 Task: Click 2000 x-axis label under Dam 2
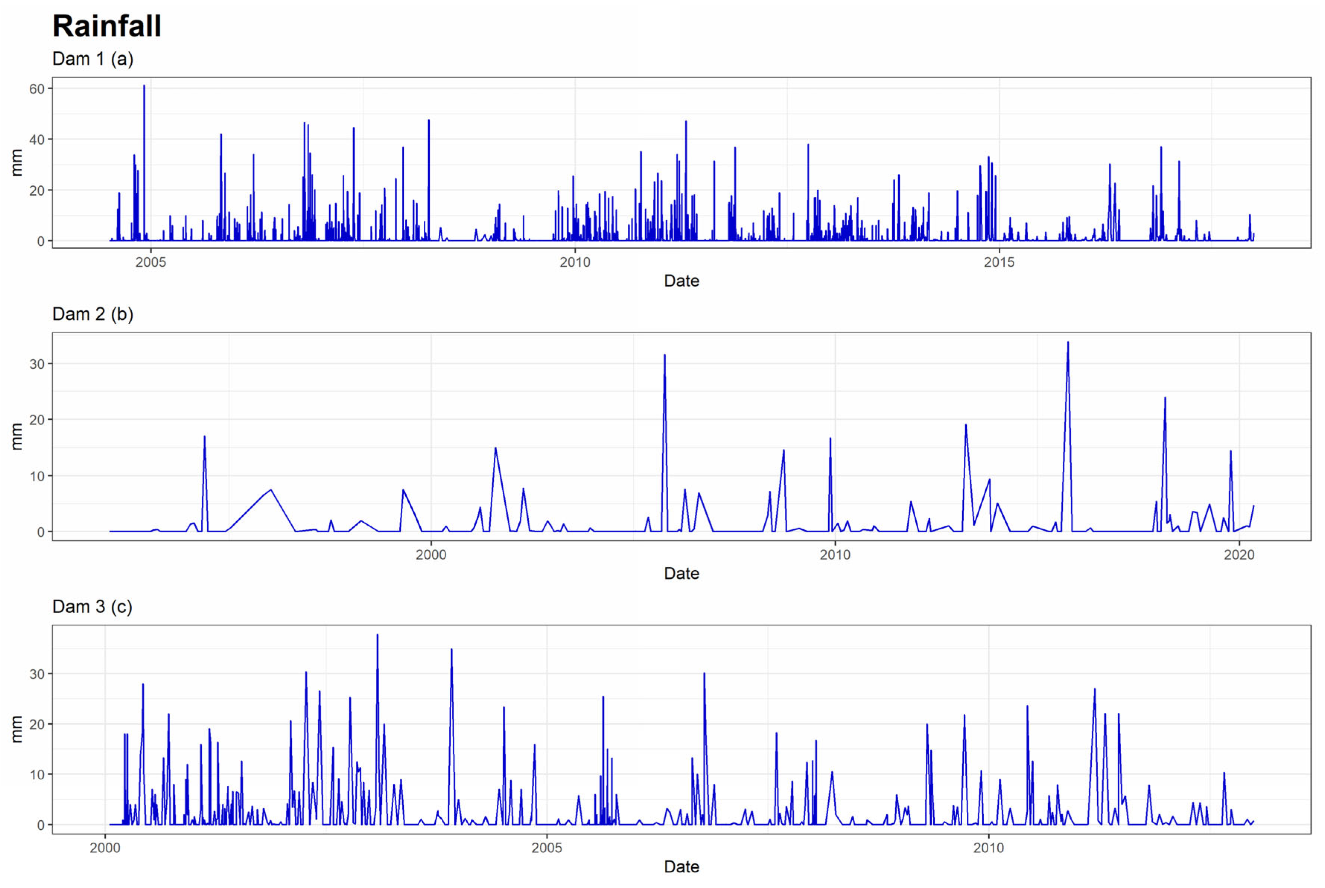point(431,555)
